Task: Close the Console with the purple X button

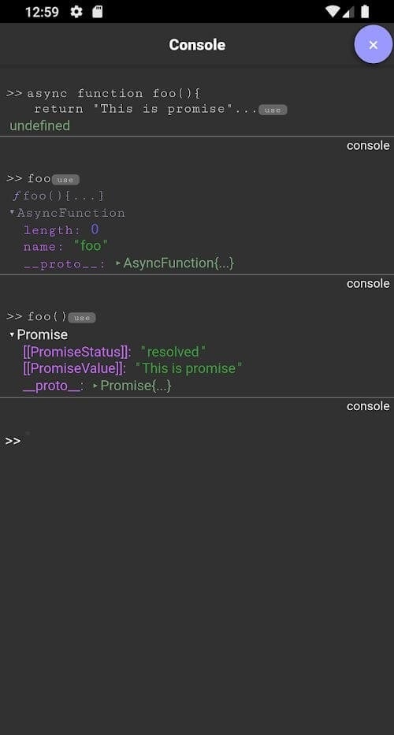Action: pyautogui.click(x=373, y=44)
